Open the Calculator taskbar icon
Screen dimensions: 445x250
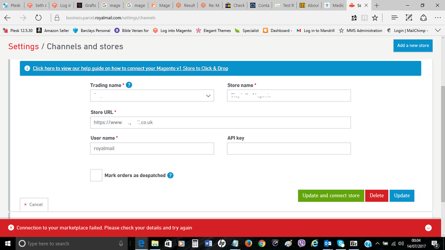click(x=195, y=243)
